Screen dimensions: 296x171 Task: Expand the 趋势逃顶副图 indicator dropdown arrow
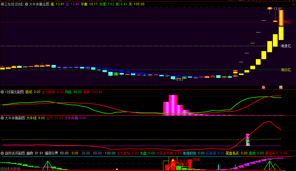[3, 153]
